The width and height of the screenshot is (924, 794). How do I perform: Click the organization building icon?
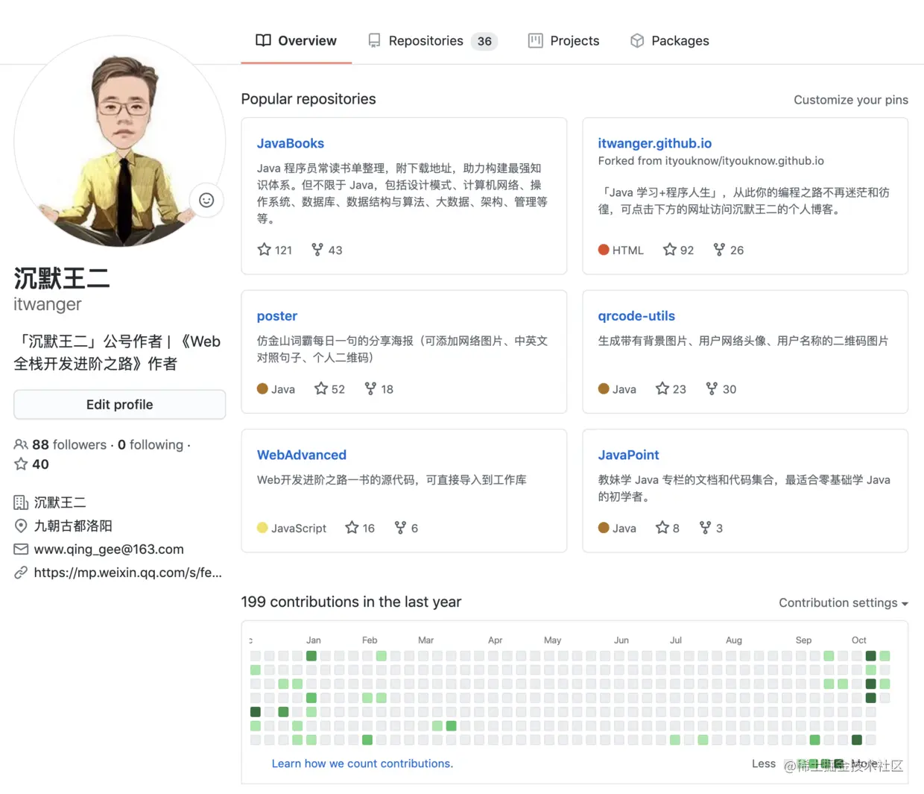coord(21,502)
